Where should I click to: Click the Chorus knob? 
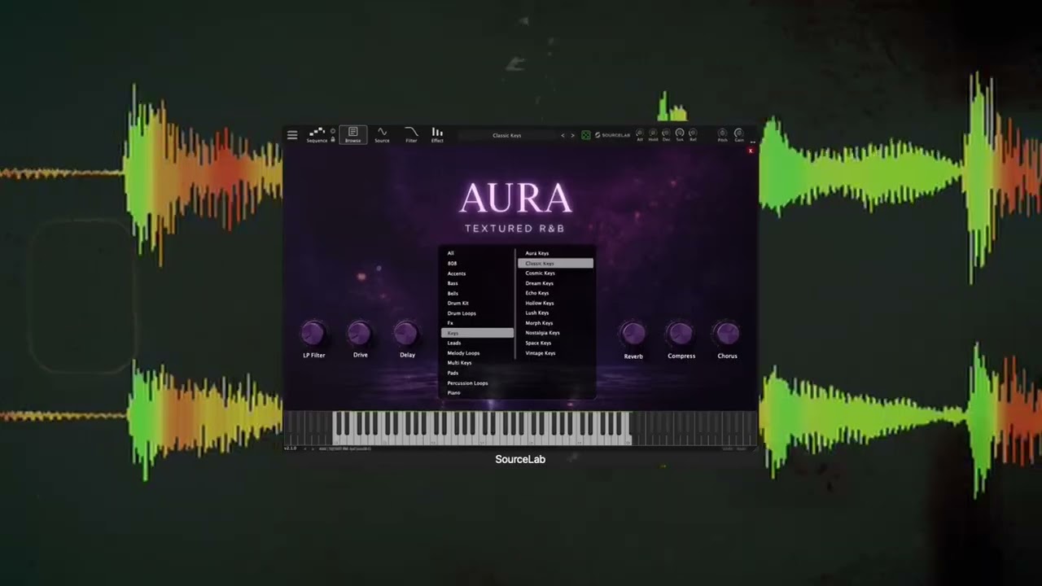pyautogui.click(x=727, y=334)
